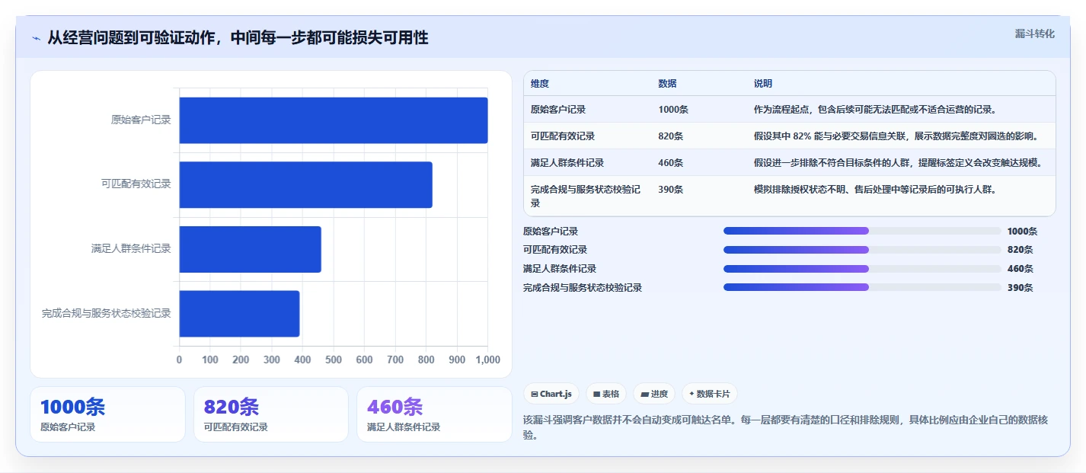Viewport: 1086px width, 473px height.
Task: Click the 数据卡片 chip label
Action: coord(714,395)
